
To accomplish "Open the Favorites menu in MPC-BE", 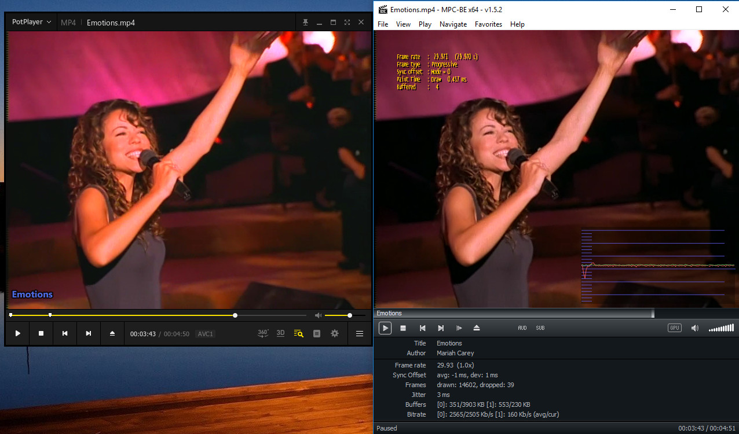I will (488, 24).
